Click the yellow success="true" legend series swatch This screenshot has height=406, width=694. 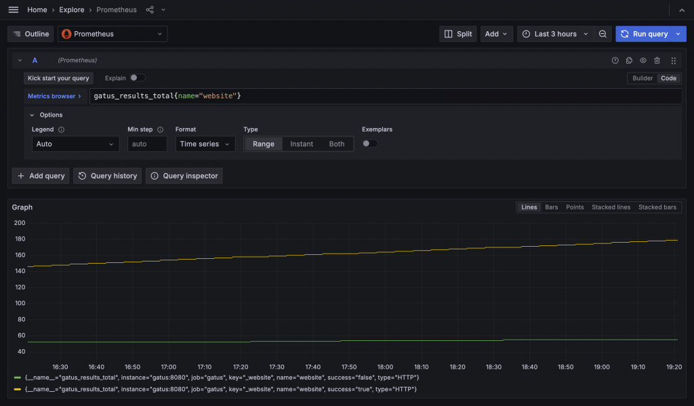pyautogui.click(x=17, y=390)
